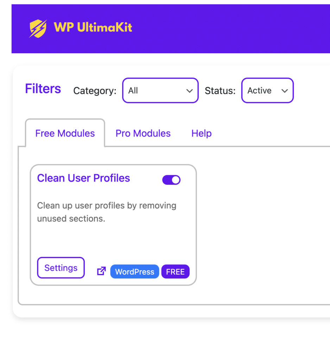Open the Category dropdown showing All

click(x=160, y=91)
